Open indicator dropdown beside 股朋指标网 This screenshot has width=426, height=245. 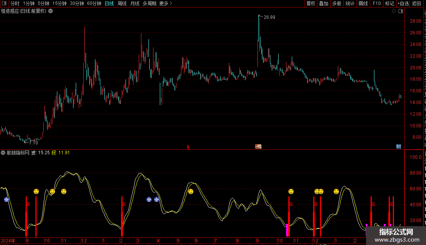coord(3,153)
